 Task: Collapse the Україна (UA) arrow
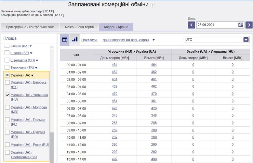pyautogui.click(x=32, y=75)
